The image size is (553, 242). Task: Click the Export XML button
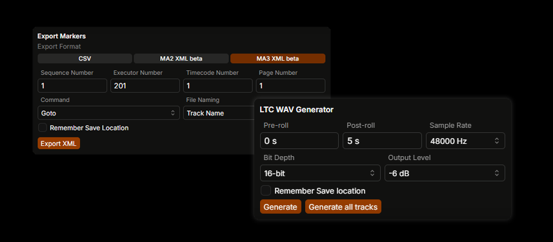[59, 143]
